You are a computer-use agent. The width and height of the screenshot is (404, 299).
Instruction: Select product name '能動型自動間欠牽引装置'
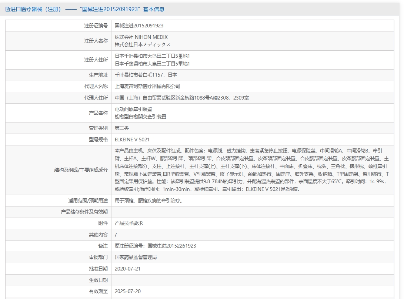coord(140,117)
